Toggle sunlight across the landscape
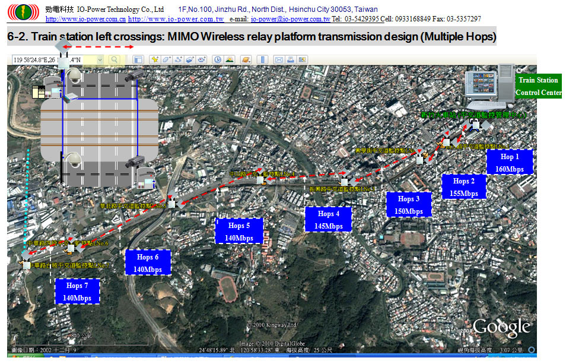 point(229,59)
